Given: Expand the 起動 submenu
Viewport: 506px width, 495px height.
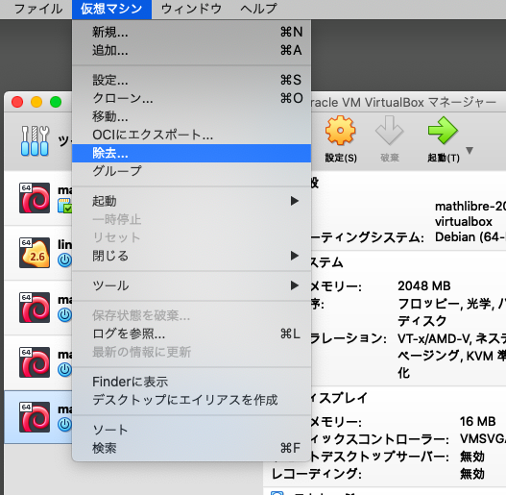Looking at the screenshot, I should point(192,201).
